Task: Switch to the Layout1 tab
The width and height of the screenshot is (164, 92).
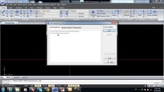Action: click(x=16, y=77)
